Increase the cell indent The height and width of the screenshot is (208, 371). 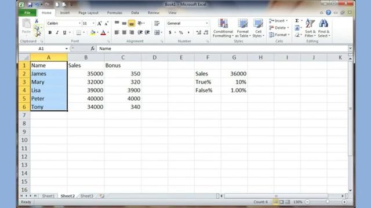tap(147, 32)
